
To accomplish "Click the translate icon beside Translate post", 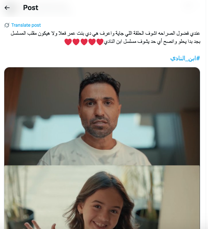I will coord(7,25).
